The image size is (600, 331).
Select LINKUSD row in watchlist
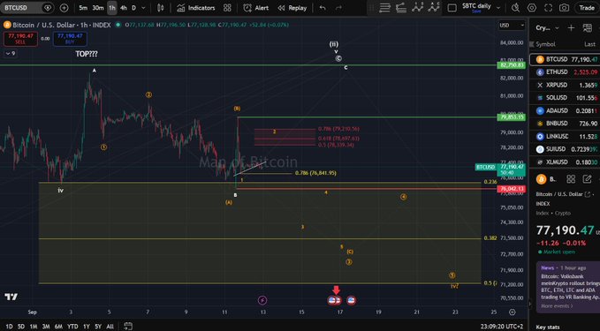tap(565, 137)
